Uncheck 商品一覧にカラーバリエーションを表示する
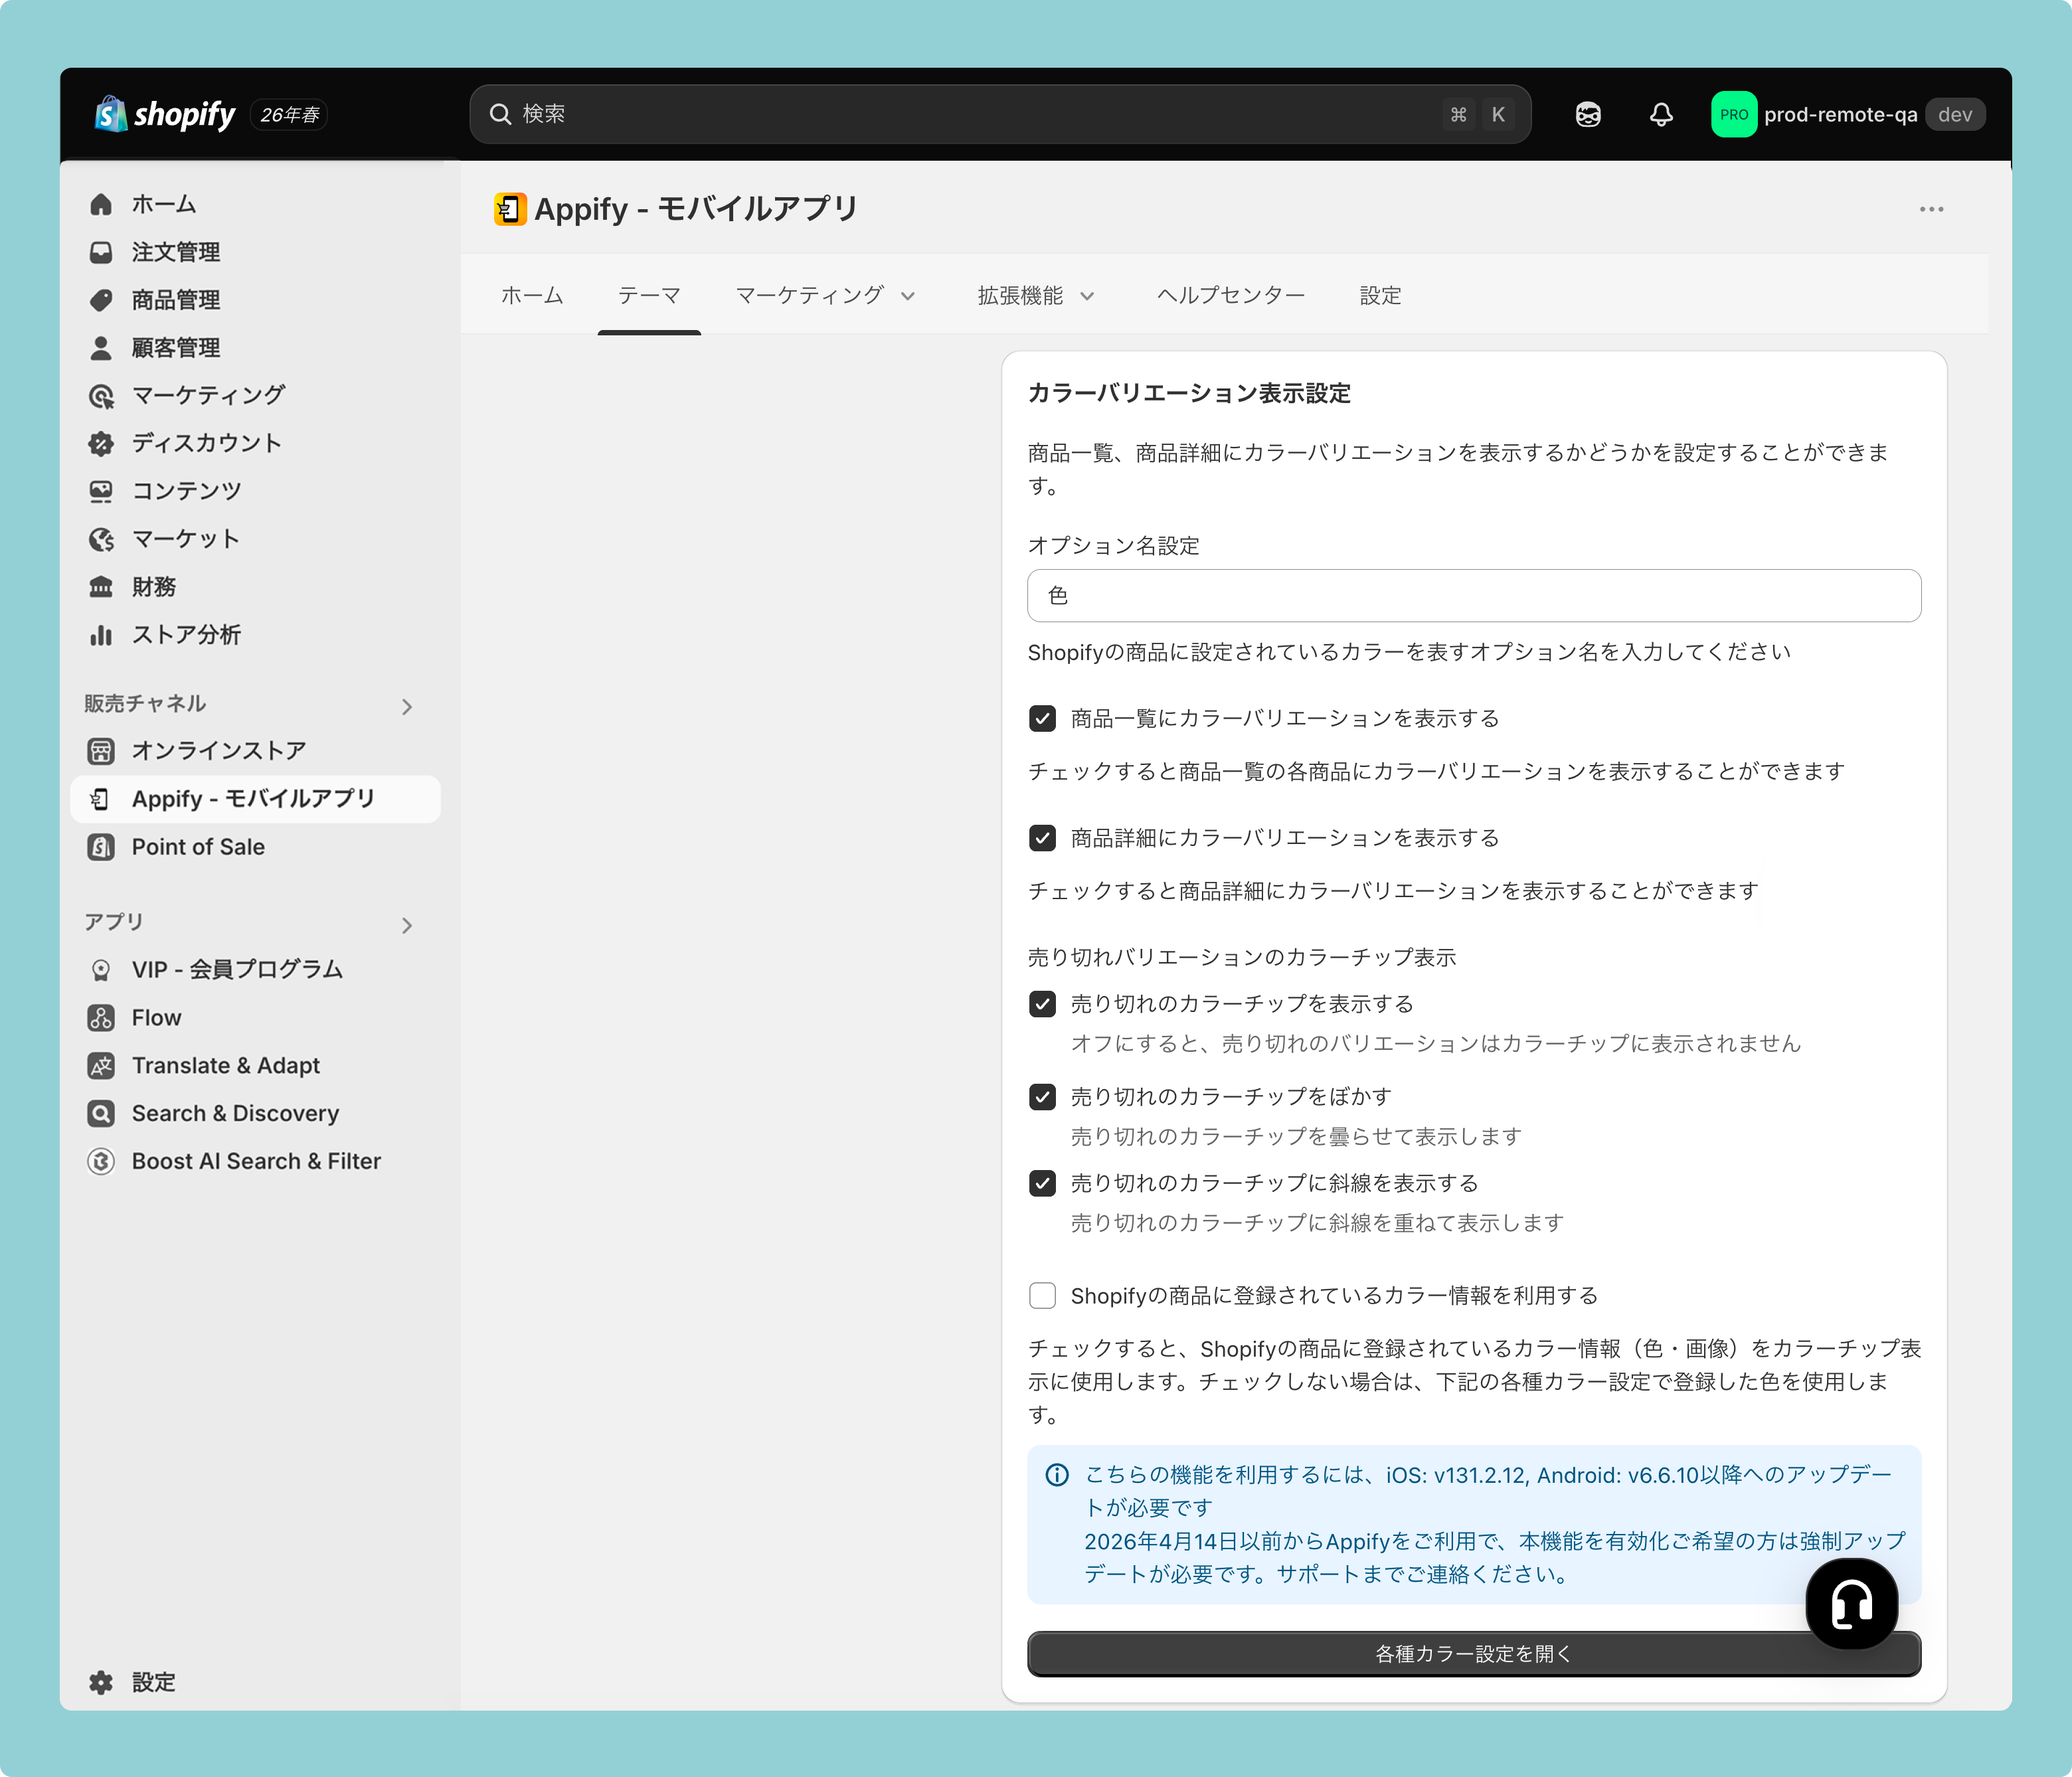The width and height of the screenshot is (2072, 1777). coord(1042,718)
